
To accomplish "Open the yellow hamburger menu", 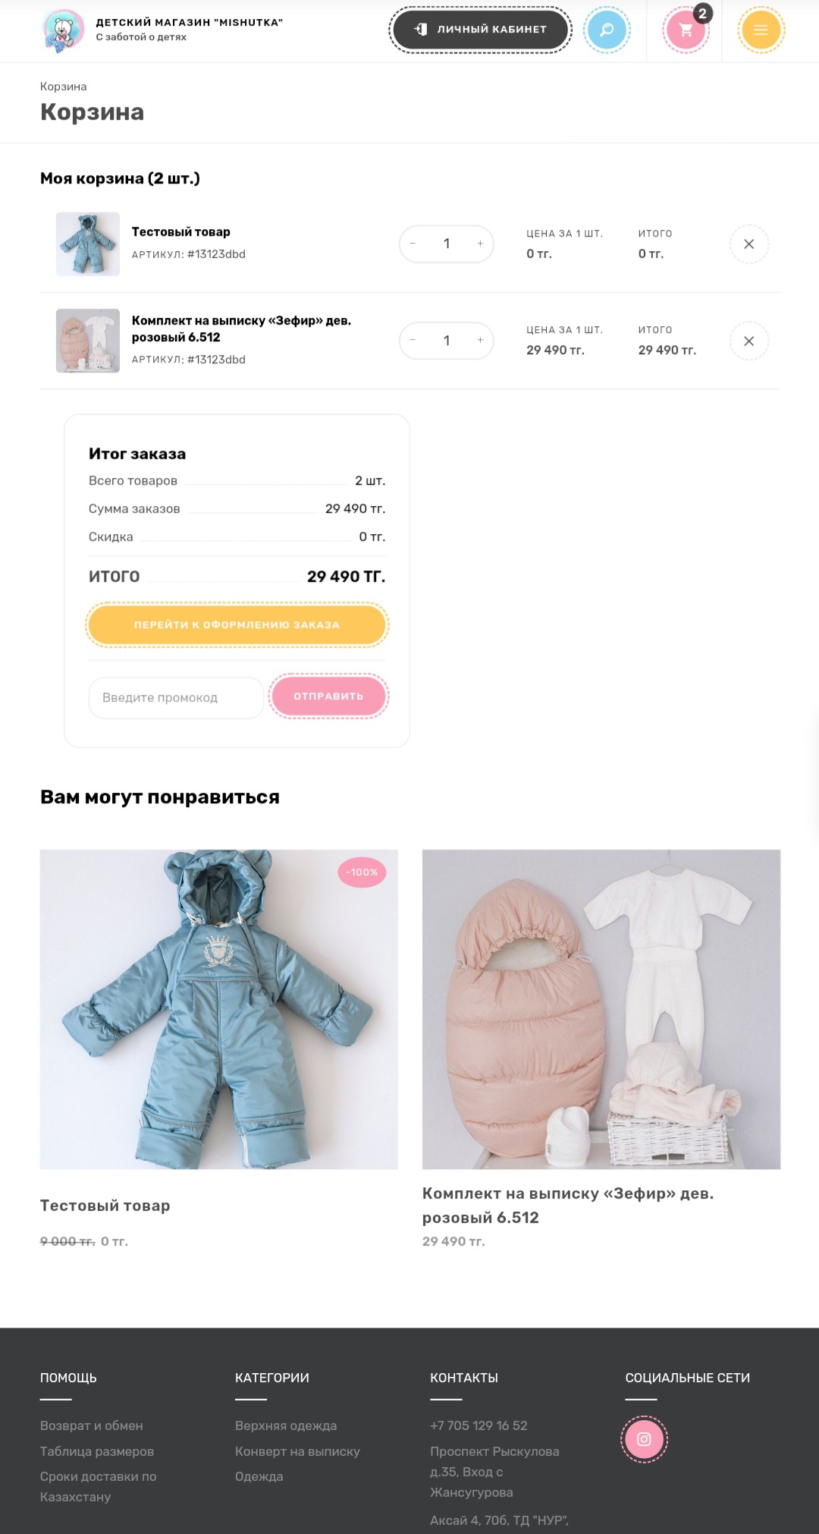I will [761, 30].
